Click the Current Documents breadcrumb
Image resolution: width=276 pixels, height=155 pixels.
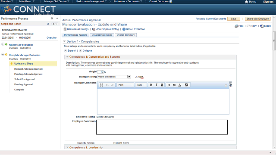click(x=159, y=1)
